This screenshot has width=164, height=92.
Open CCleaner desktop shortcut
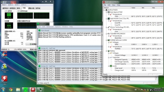pos(4,55)
